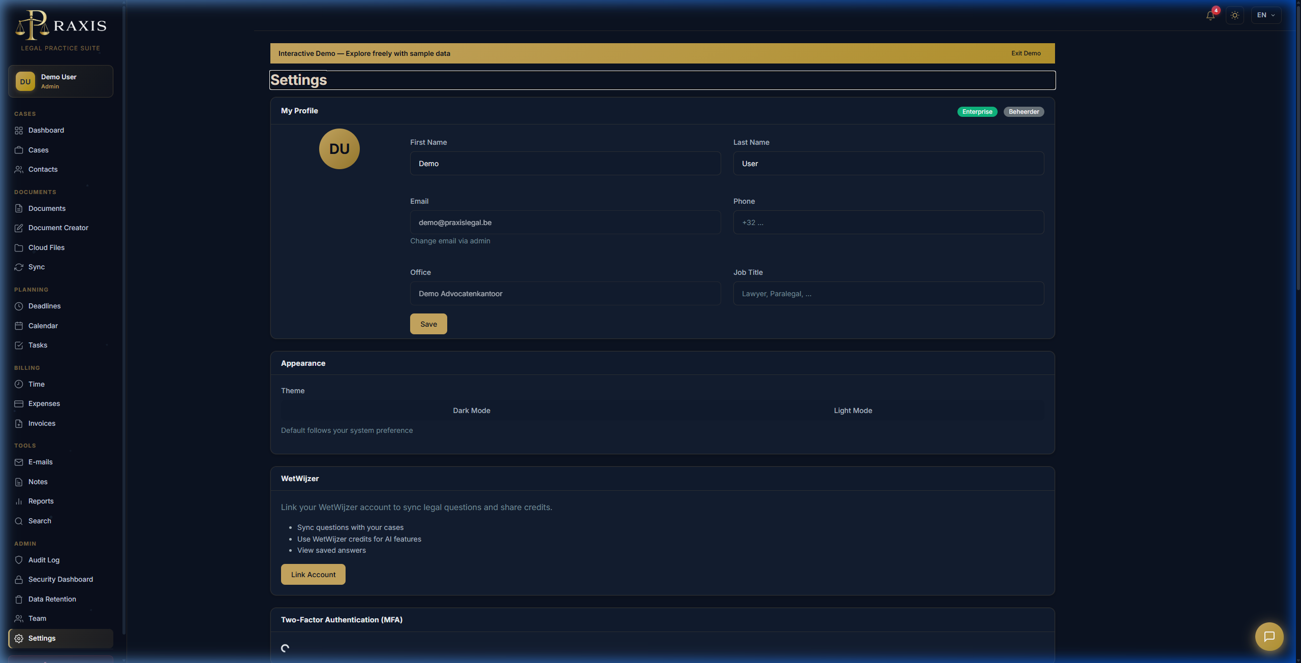
Task: Click the Cloud Files folder icon
Action: pos(19,248)
